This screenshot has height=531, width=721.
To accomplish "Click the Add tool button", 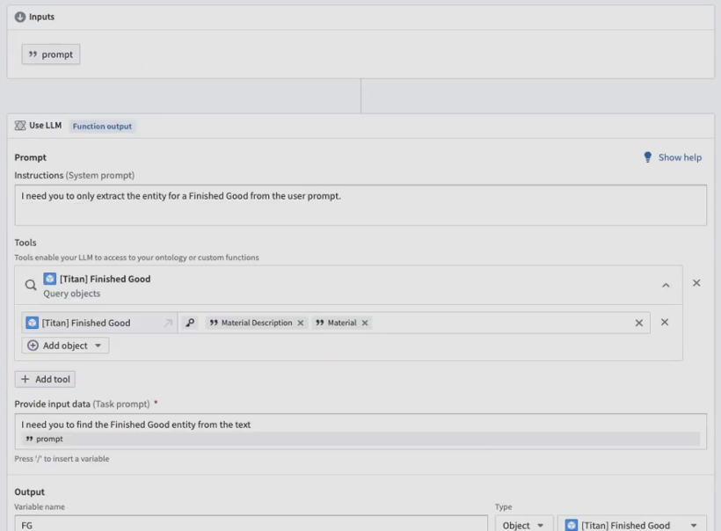I will point(45,379).
